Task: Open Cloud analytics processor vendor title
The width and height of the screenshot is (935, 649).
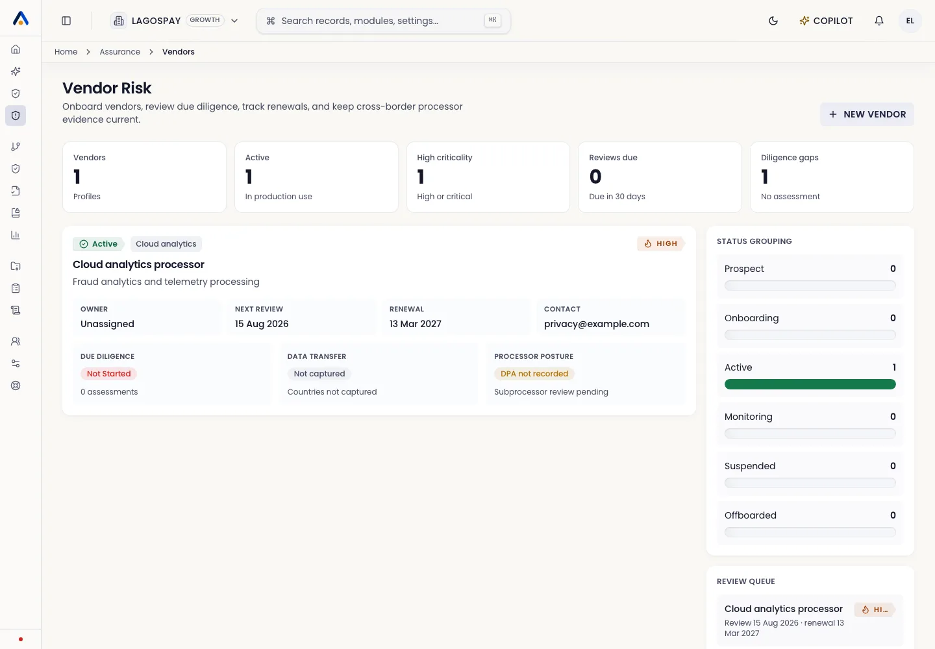Action: tap(138, 265)
